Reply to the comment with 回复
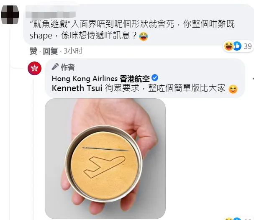The width and height of the screenshot is (254, 220). (50, 51)
